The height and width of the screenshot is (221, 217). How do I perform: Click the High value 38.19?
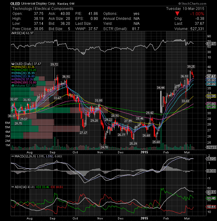tap(38, 19)
